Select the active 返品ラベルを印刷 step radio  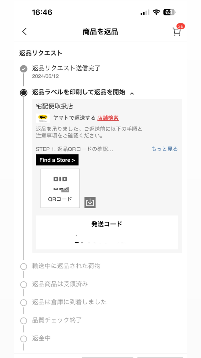point(24,93)
